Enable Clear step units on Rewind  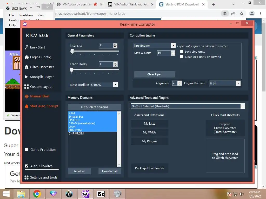coord(182,57)
